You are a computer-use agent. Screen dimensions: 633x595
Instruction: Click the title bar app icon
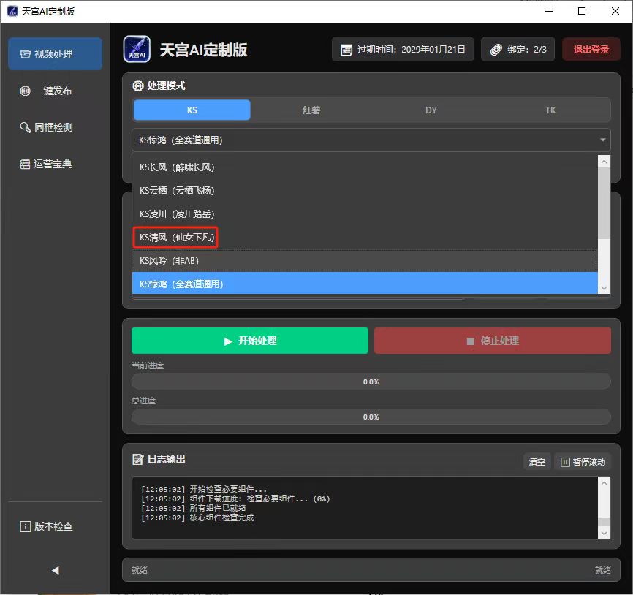[x=12, y=11]
